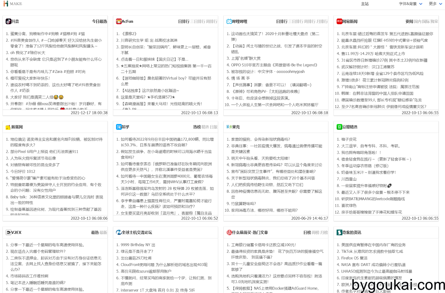Switch AcFun to 三日排行 tab
445x293 pixels.
pyautogui.click(x=198, y=21)
